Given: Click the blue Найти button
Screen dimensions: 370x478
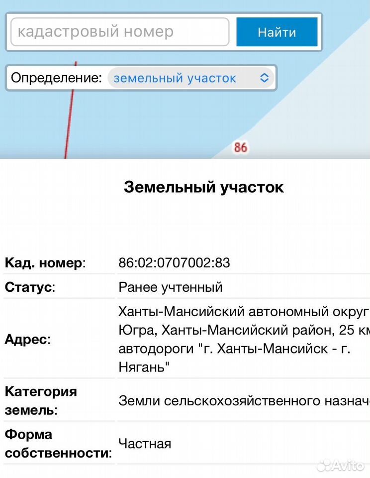Looking at the screenshot, I should tap(277, 32).
